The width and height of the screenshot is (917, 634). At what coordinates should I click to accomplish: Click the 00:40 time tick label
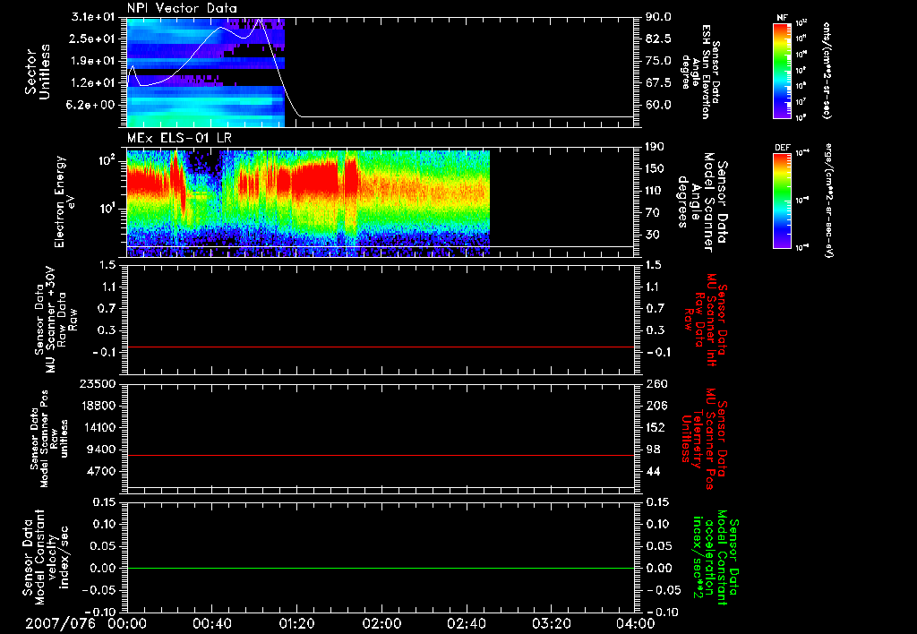211,623
